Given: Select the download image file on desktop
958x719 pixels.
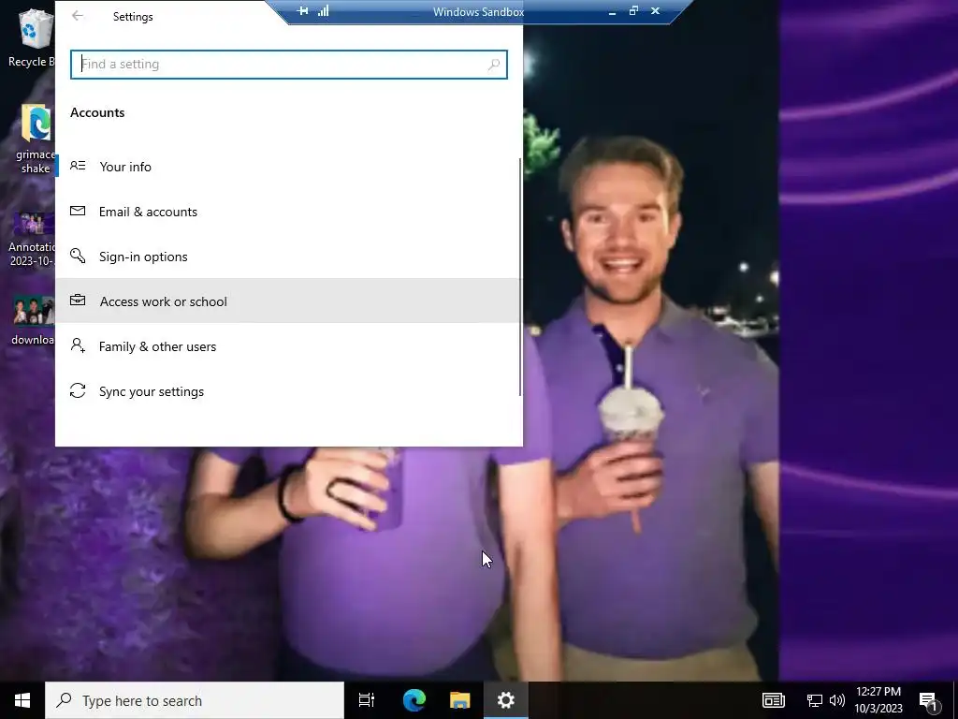Looking at the screenshot, I should tap(33, 320).
